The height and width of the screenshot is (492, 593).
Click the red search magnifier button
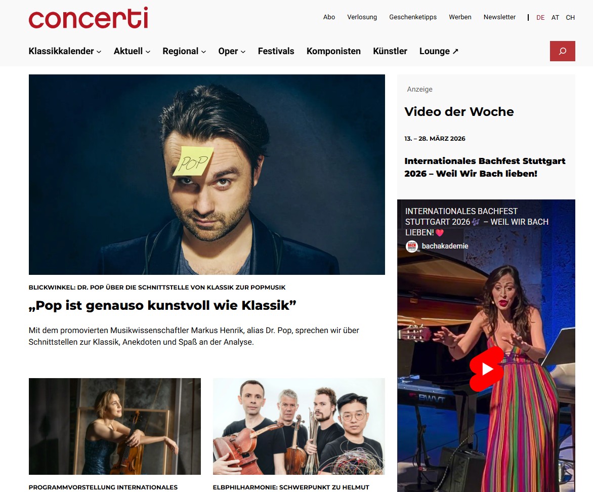click(x=562, y=51)
